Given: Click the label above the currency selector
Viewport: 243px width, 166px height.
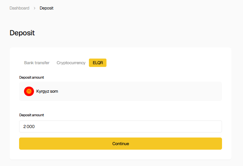Looking at the screenshot, I should click(x=32, y=77).
